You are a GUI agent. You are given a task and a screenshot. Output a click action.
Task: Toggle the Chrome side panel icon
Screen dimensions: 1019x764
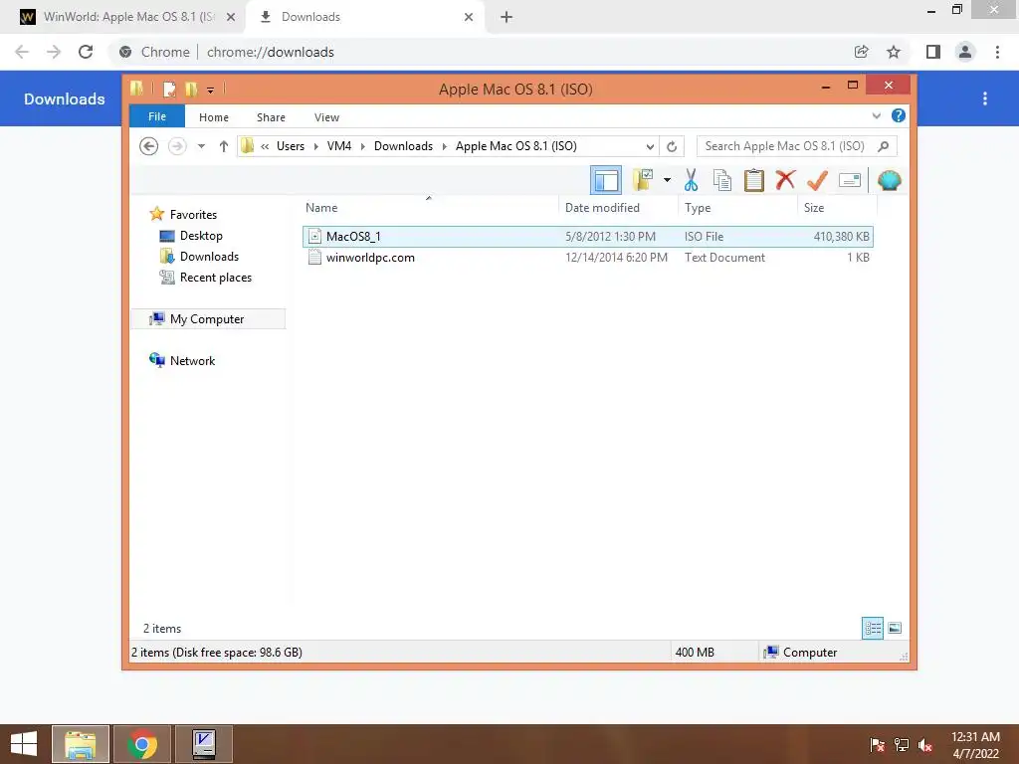[x=933, y=52]
